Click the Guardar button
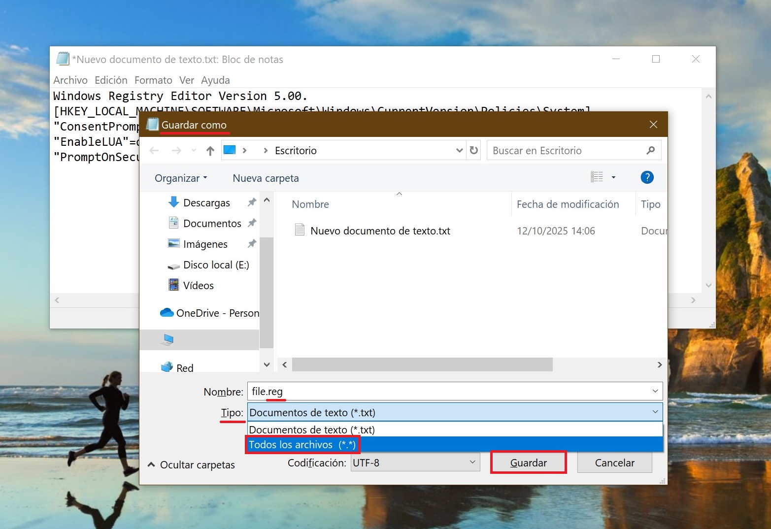 click(x=528, y=463)
